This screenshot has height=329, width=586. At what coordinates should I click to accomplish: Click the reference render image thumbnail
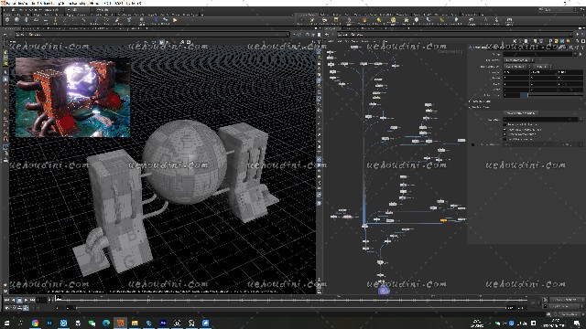73,98
